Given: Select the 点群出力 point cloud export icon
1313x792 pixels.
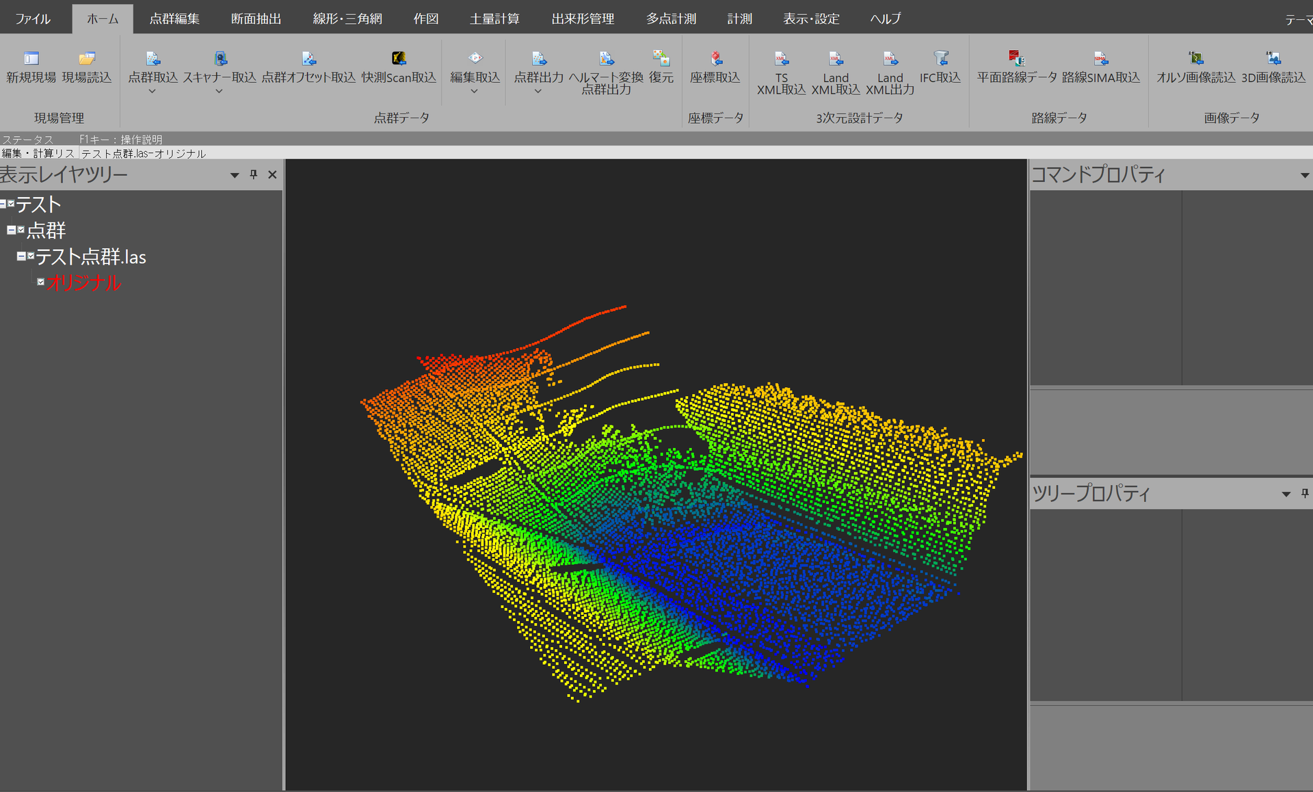Looking at the screenshot, I should click(539, 59).
